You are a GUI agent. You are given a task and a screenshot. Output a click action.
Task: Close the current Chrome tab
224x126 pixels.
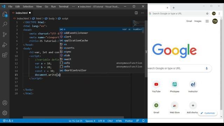[x=167, y=8]
